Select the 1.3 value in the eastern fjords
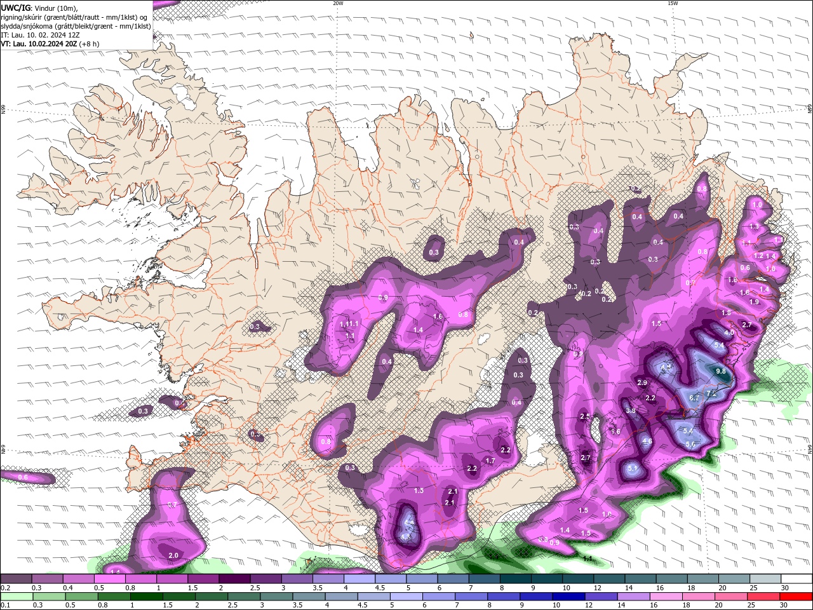Image resolution: width=813 pixels, height=610 pixels. coord(754,226)
